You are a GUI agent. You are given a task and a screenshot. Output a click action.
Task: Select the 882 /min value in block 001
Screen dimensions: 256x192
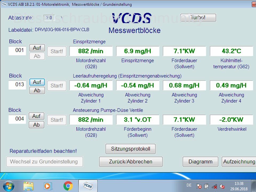tap(91, 51)
